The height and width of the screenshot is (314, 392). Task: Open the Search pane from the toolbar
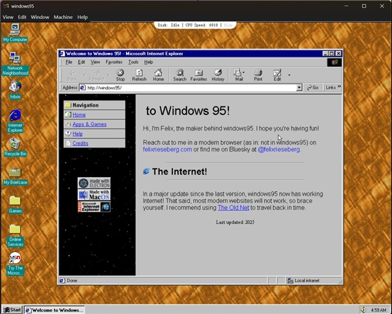179,74
